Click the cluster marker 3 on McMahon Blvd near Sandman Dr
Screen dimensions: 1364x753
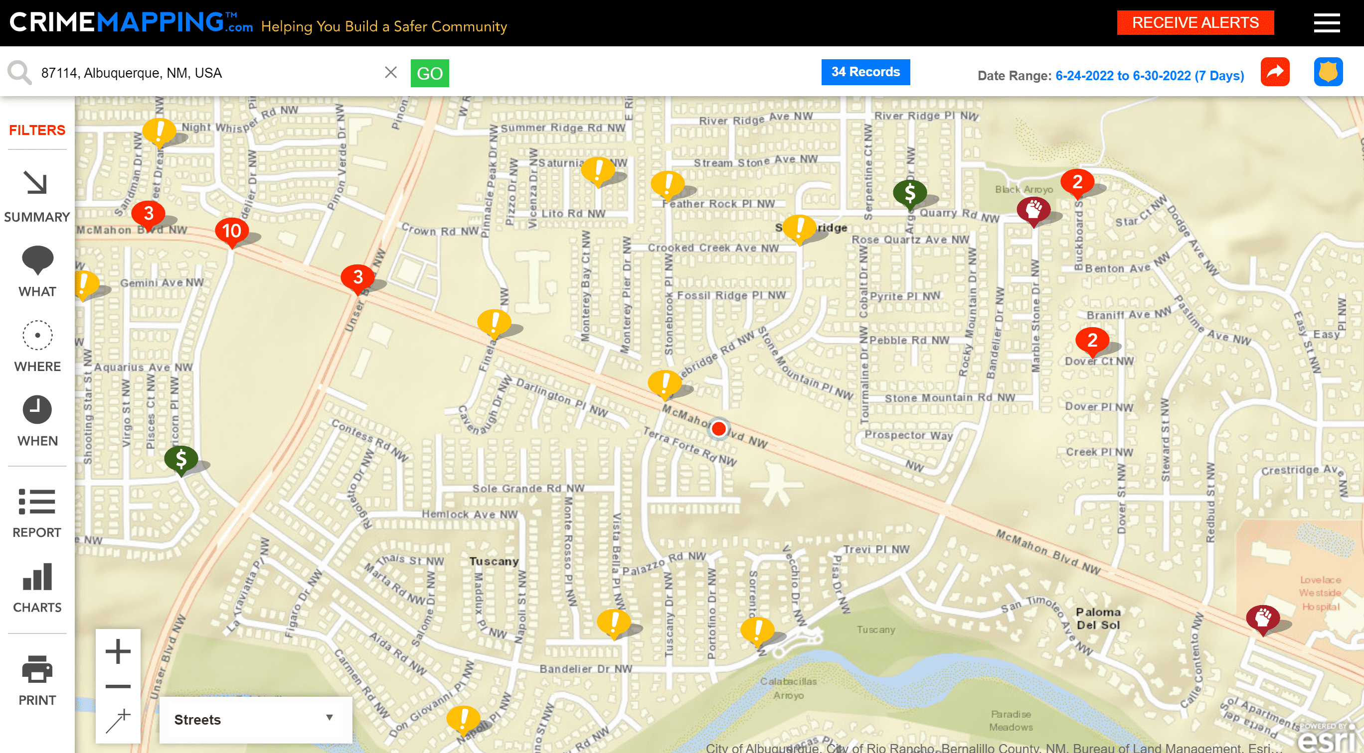pos(148,214)
